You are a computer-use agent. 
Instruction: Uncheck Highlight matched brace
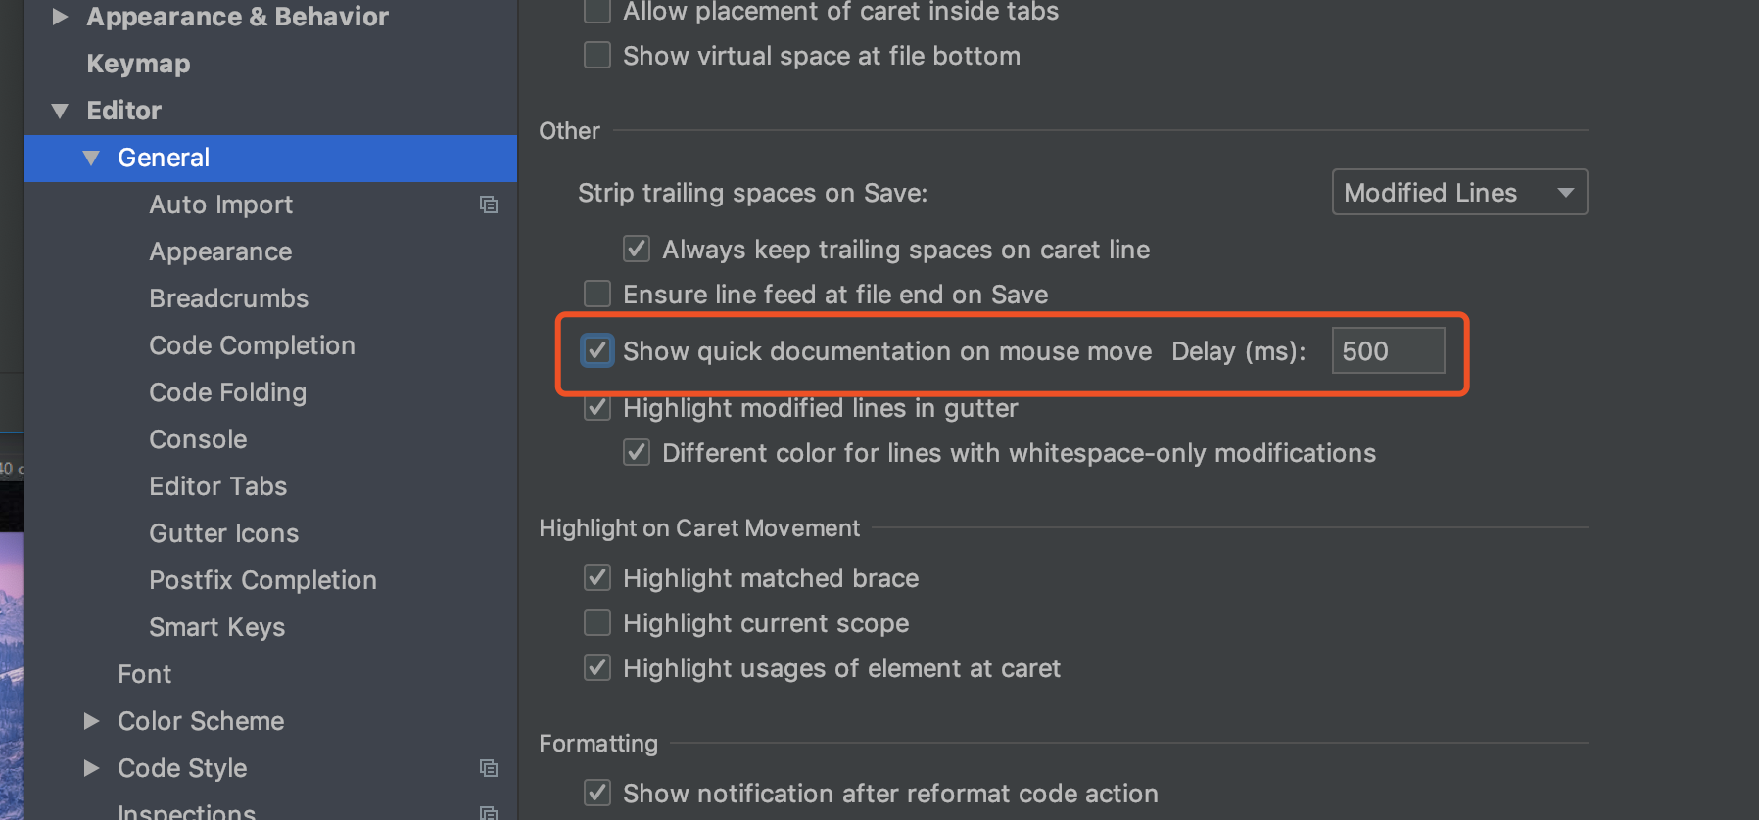pos(597,578)
